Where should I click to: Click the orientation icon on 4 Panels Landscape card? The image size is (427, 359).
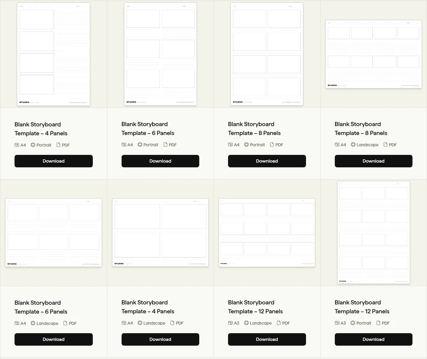140,323
